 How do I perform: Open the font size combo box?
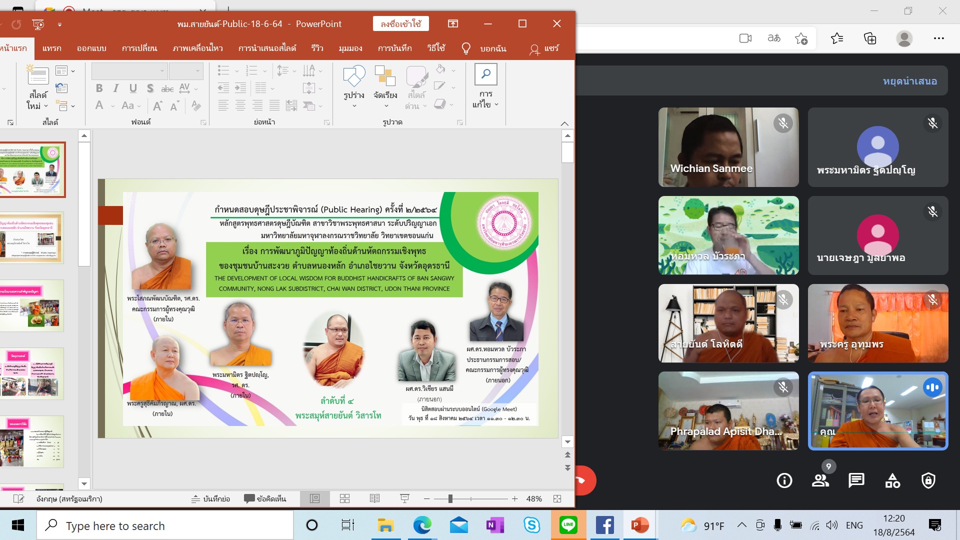point(186,71)
